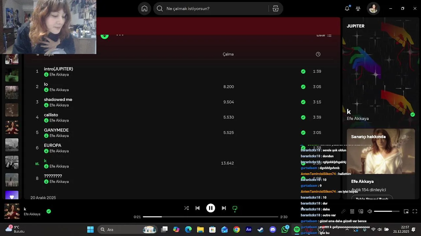Image resolution: width=421 pixels, height=236 pixels.
Task: Open the Friend Activity icon
Action: point(358,9)
